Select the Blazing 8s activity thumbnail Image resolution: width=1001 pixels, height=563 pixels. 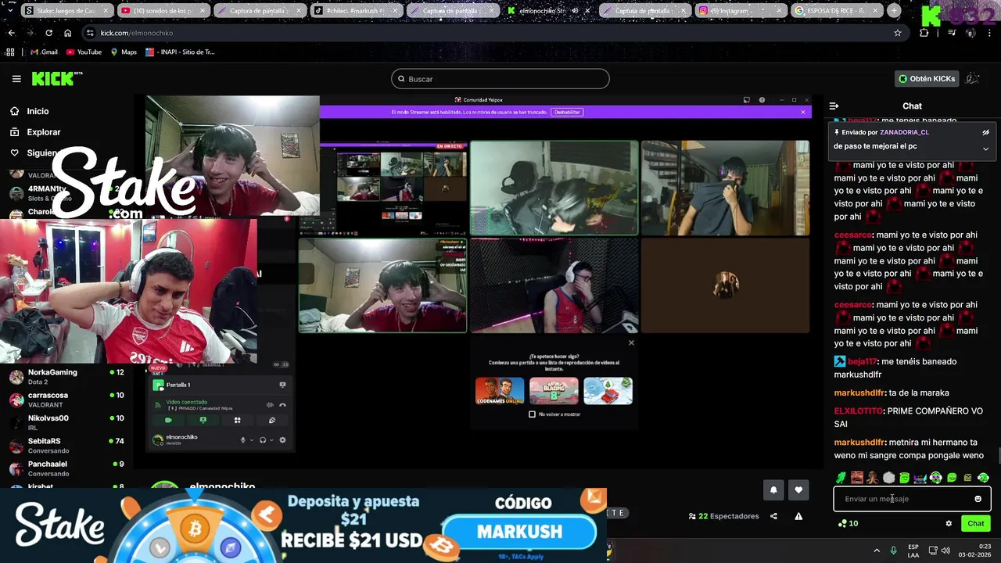[554, 391]
